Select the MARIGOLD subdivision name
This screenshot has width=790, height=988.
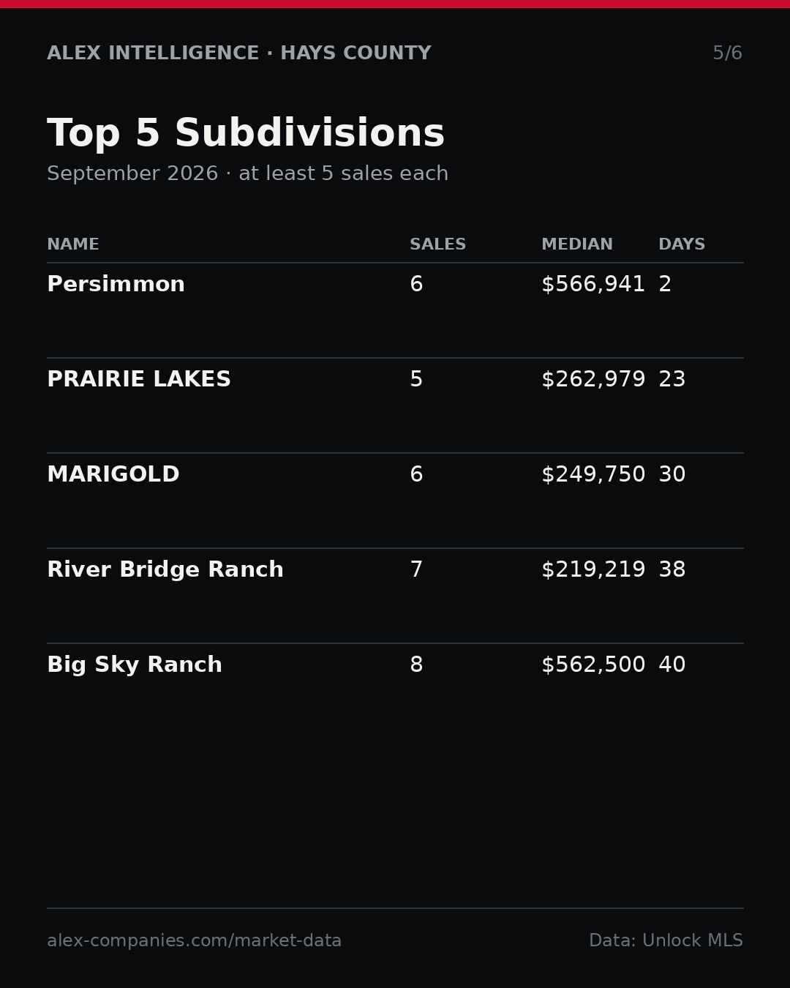click(113, 474)
